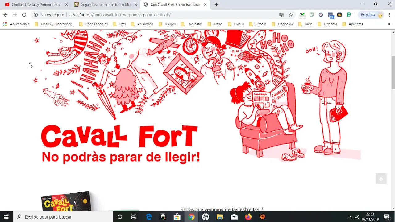Open the blocked-circle extension icon
Viewport: 395px width, 222px height.
[321, 15]
